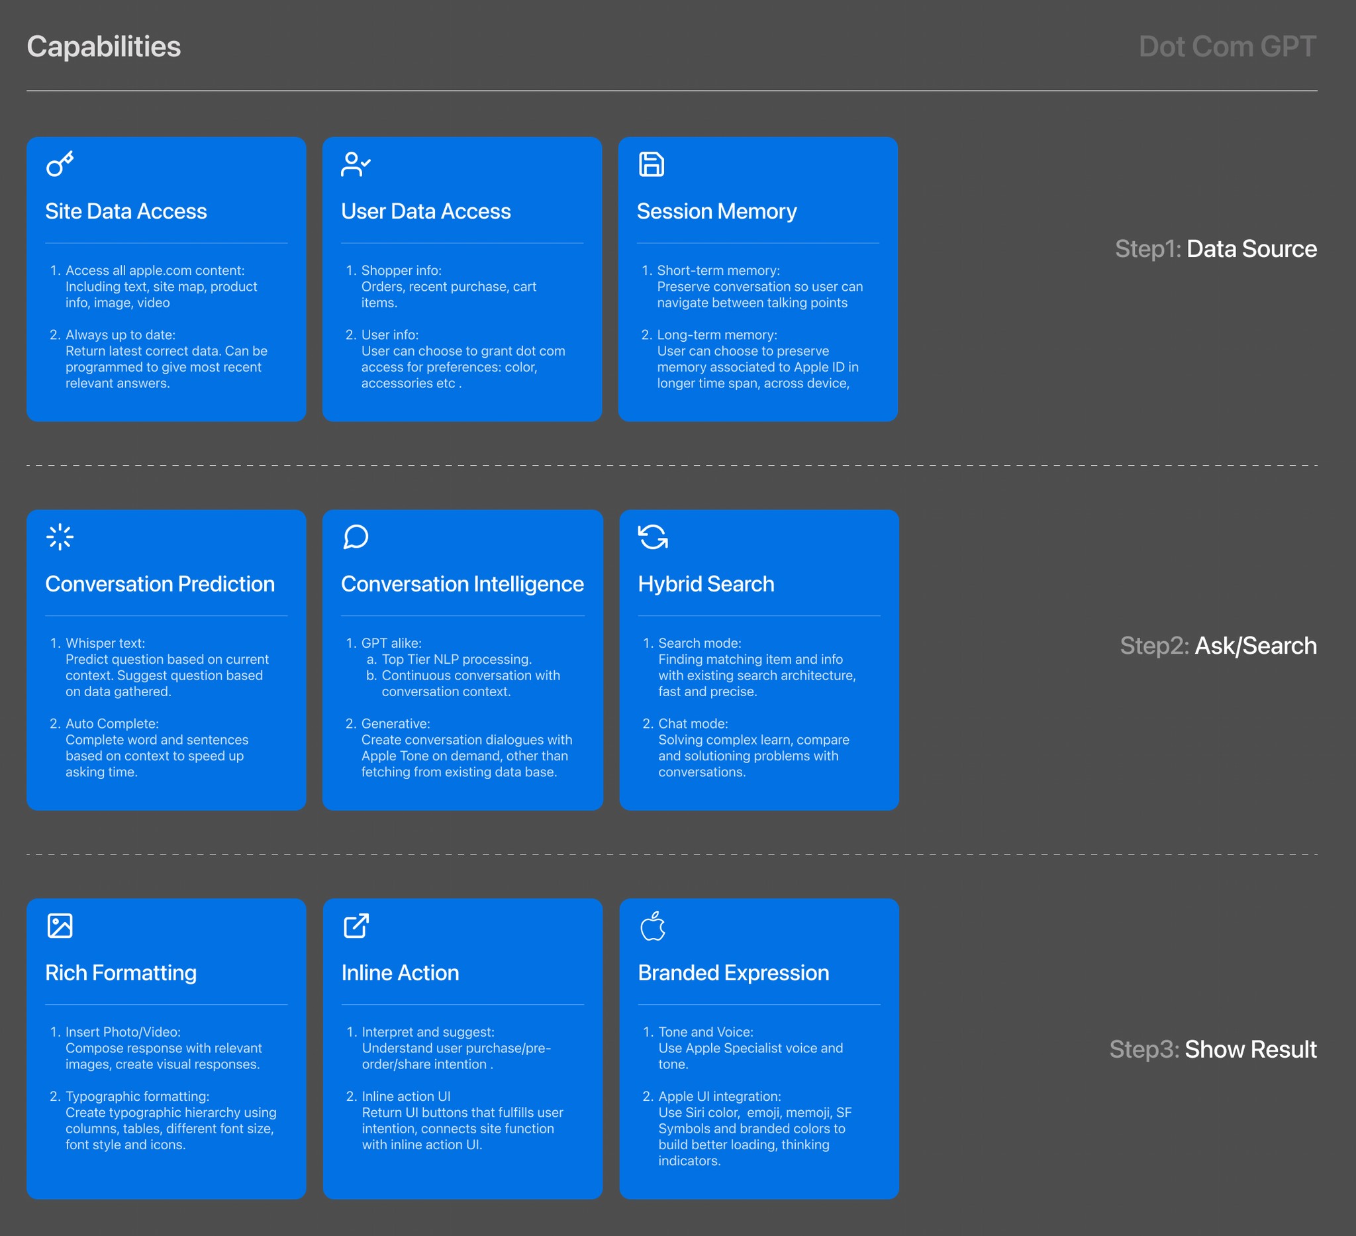Image resolution: width=1356 pixels, height=1236 pixels.
Task: Click 'Create typographic hierarchy using' text
Action: (171, 1113)
